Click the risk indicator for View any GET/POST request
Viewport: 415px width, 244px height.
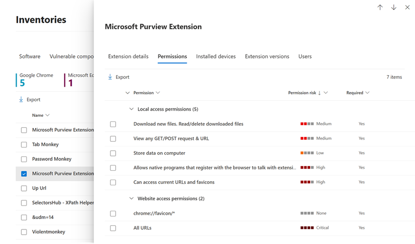click(x=307, y=138)
